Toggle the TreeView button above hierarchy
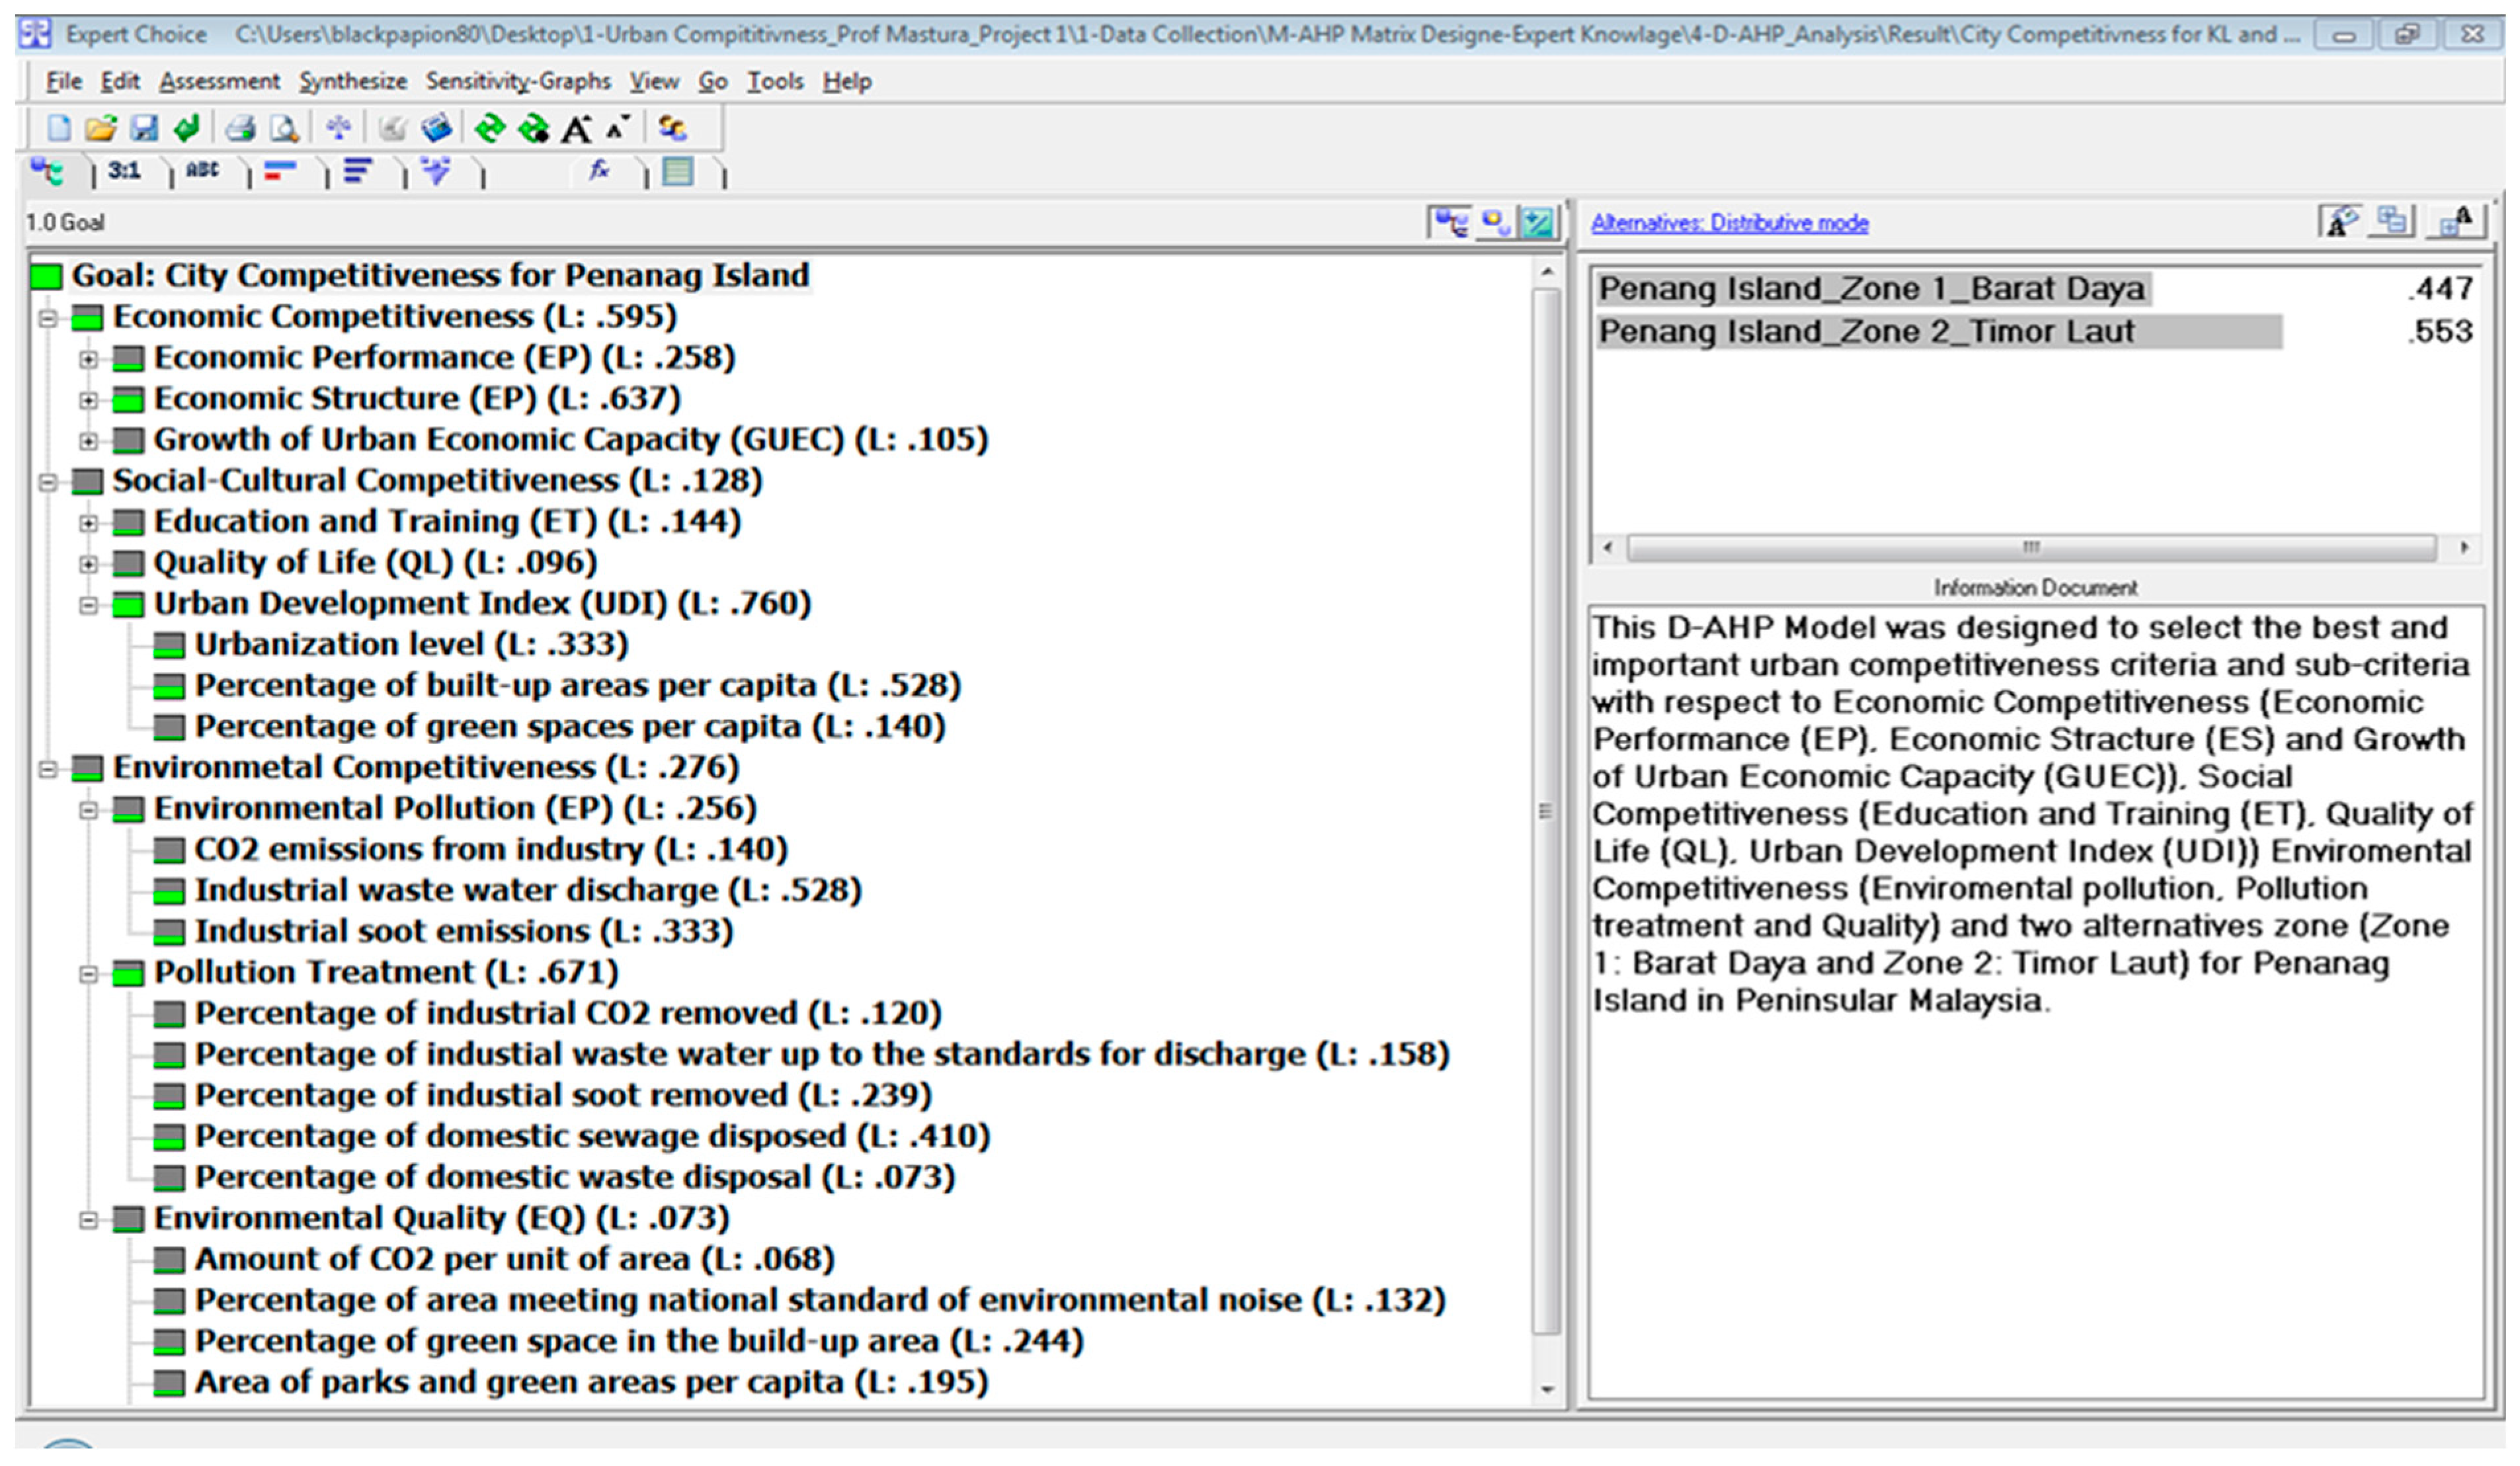Image resolution: width=2520 pixels, height=1466 pixels. (1451, 222)
